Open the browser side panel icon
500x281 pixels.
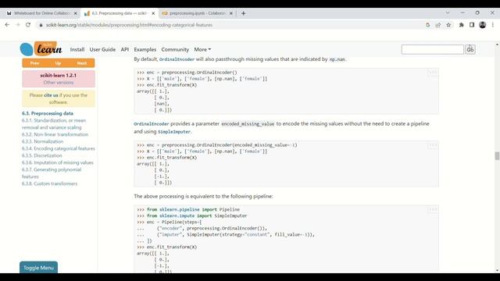pyautogui.click(x=472, y=25)
